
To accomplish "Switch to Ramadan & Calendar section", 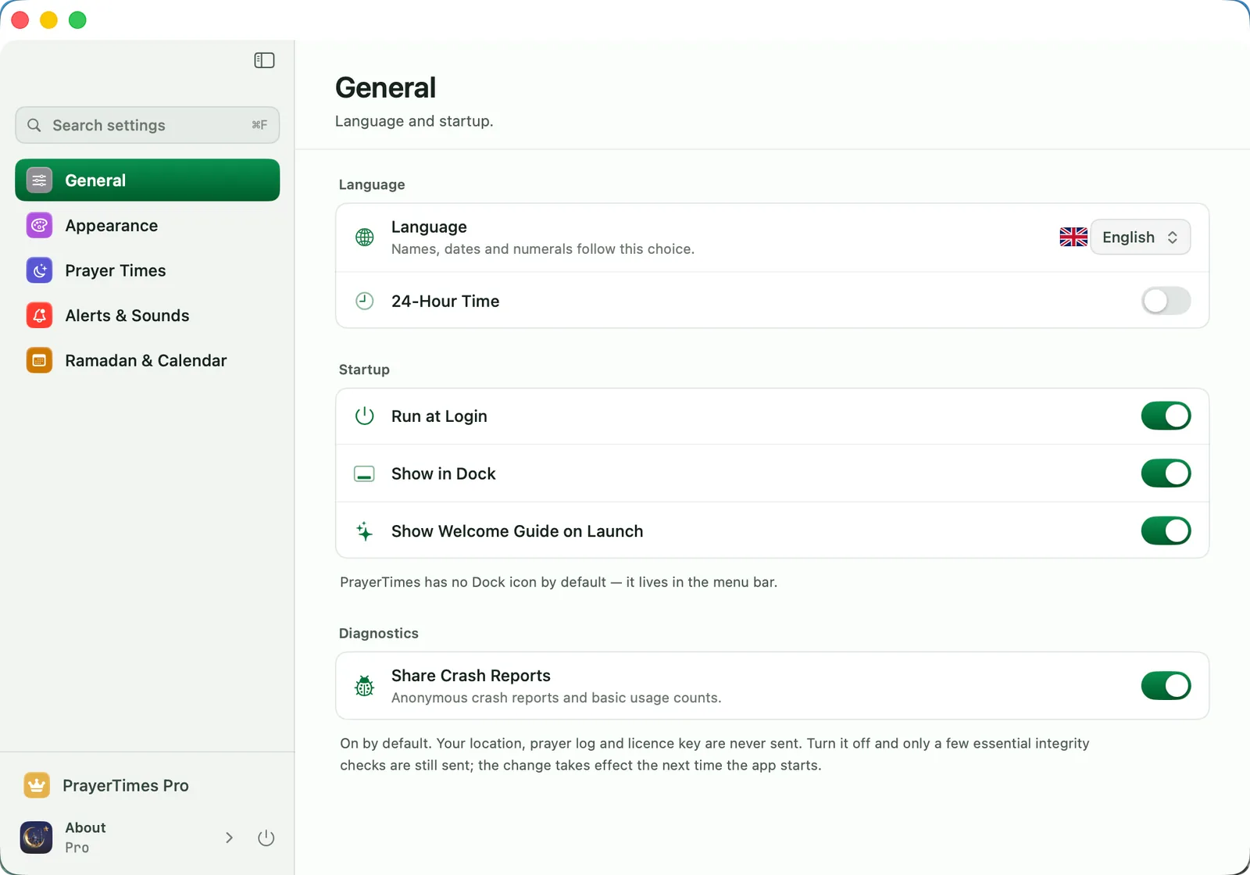I will (148, 360).
